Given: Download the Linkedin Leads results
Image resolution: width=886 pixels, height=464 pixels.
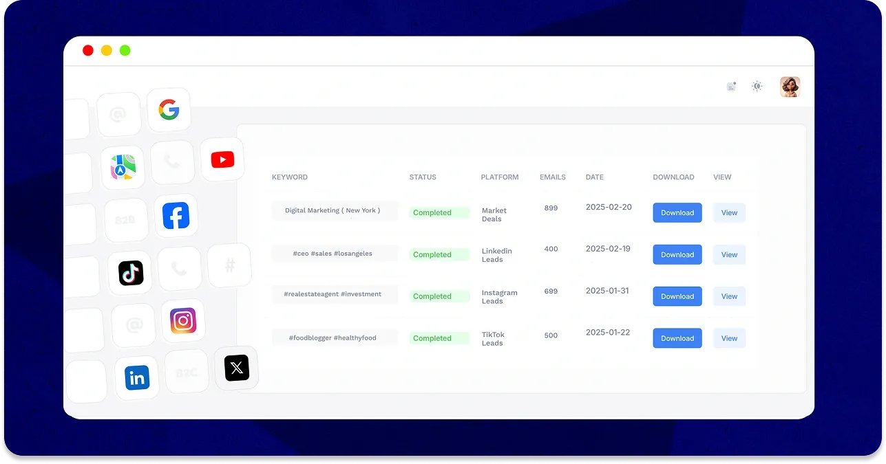Looking at the screenshot, I should (677, 255).
